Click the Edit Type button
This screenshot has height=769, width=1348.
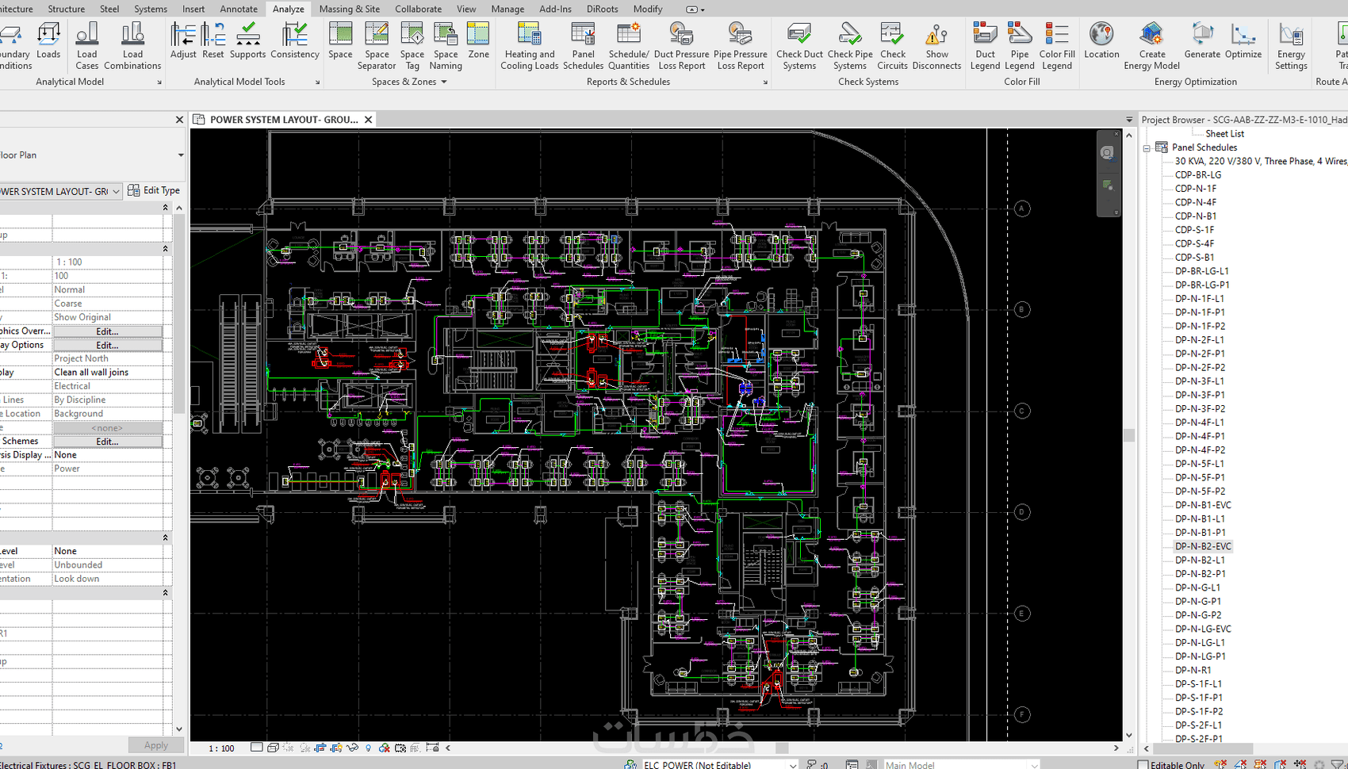point(154,190)
